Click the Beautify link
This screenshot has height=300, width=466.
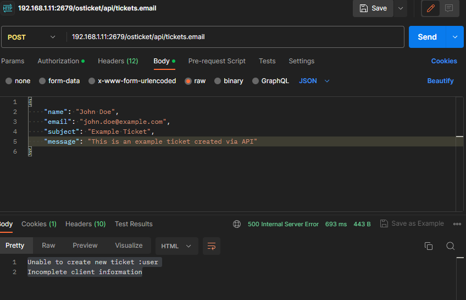click(440, 81)
